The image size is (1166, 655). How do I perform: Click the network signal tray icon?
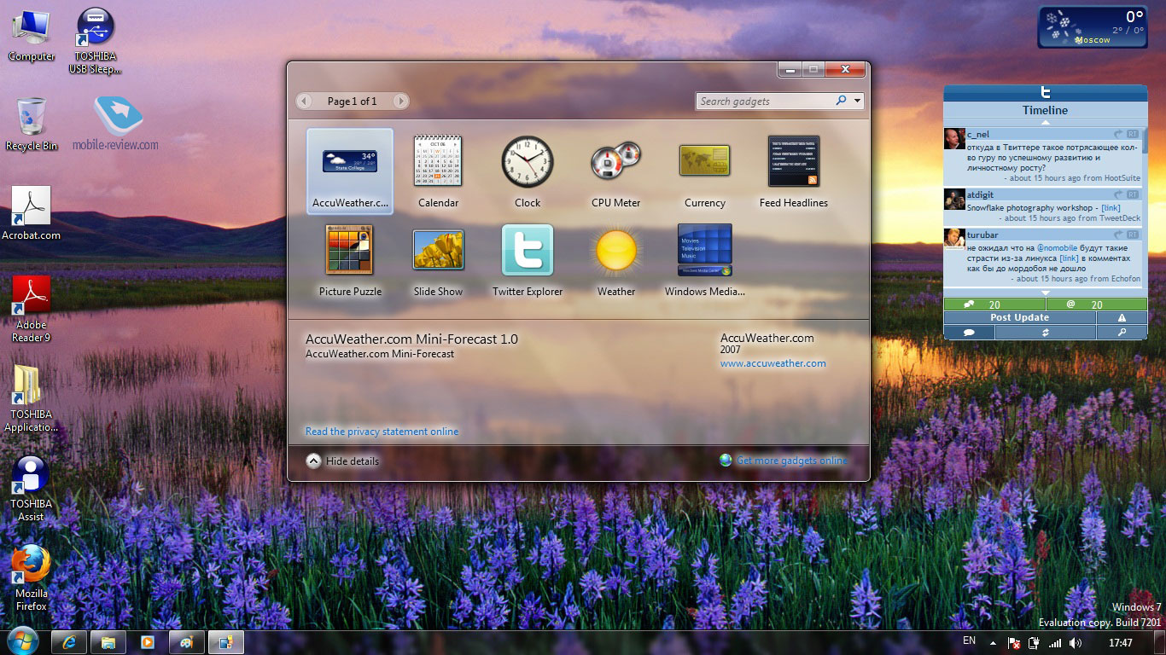tap(1055, 643)
